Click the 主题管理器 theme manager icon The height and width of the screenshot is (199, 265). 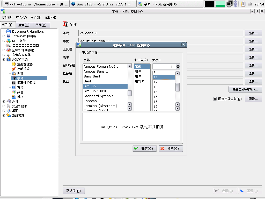[14, 64]
